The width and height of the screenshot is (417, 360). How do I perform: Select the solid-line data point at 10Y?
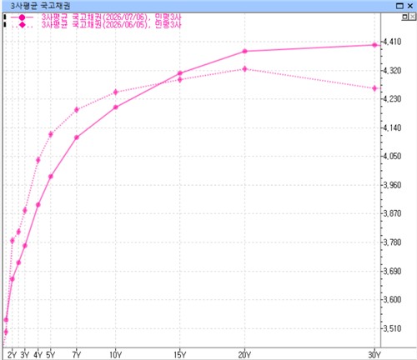[116, 107]
